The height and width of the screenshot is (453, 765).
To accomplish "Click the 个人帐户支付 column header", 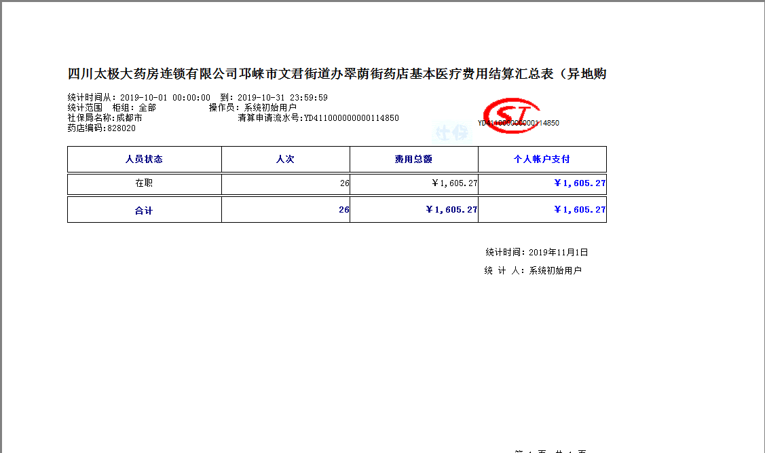I will click(x=542, y=159).
